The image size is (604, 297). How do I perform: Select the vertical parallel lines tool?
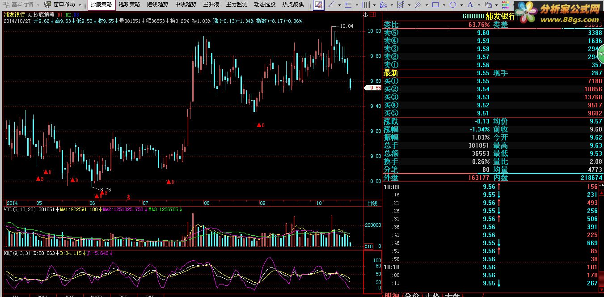pos(366,5)
